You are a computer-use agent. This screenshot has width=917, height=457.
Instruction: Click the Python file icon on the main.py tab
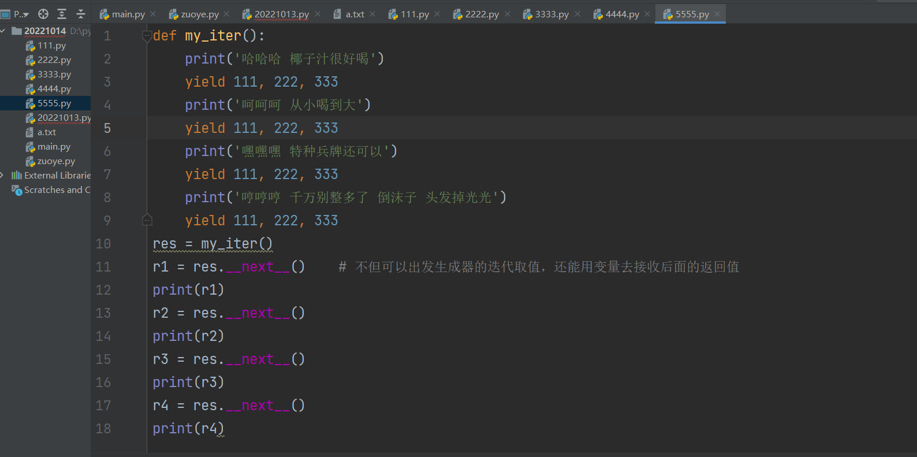pos(105,14)
